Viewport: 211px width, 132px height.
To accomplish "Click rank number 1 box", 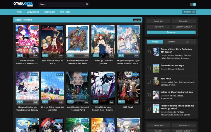I will click(x=149, y=52).
